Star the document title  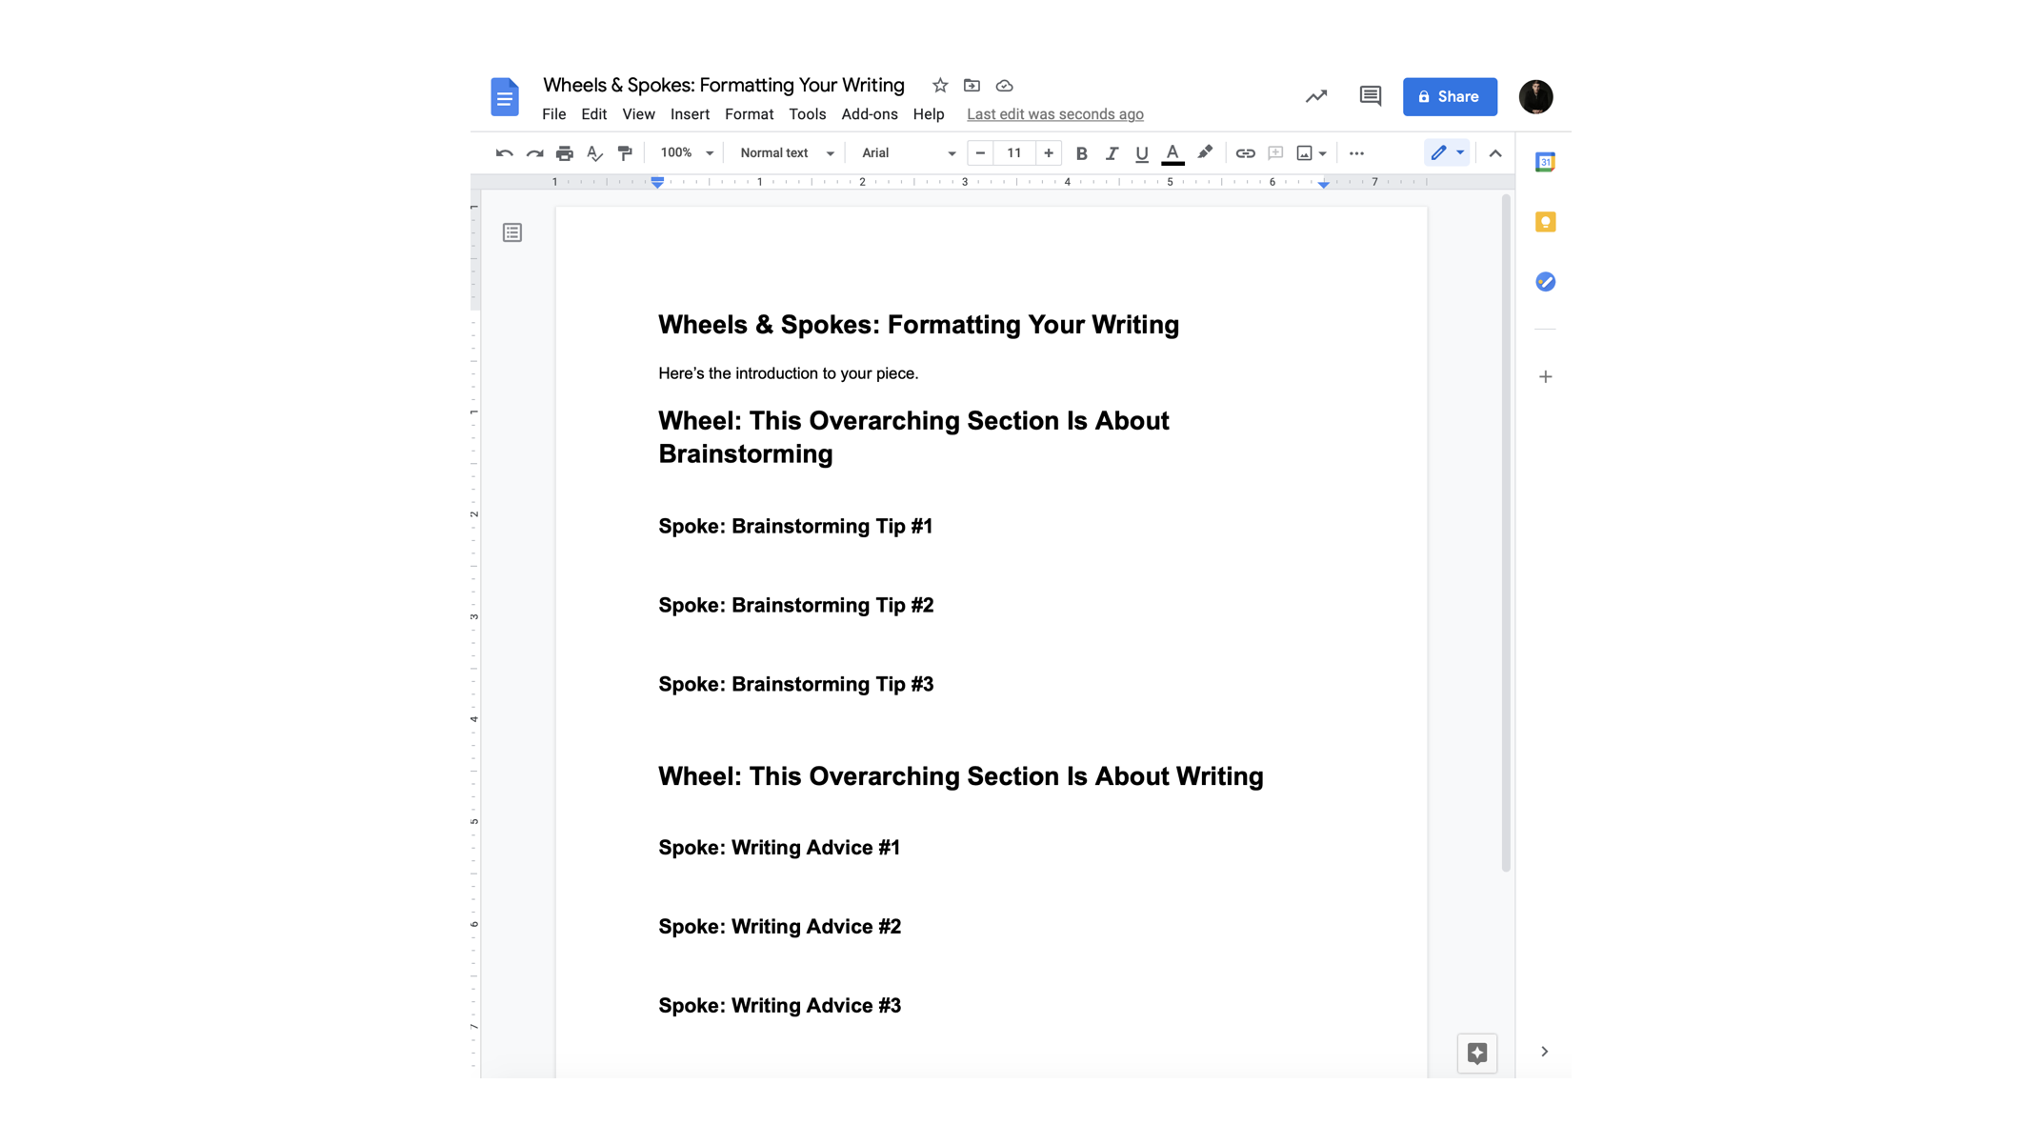tap(940, 86)
